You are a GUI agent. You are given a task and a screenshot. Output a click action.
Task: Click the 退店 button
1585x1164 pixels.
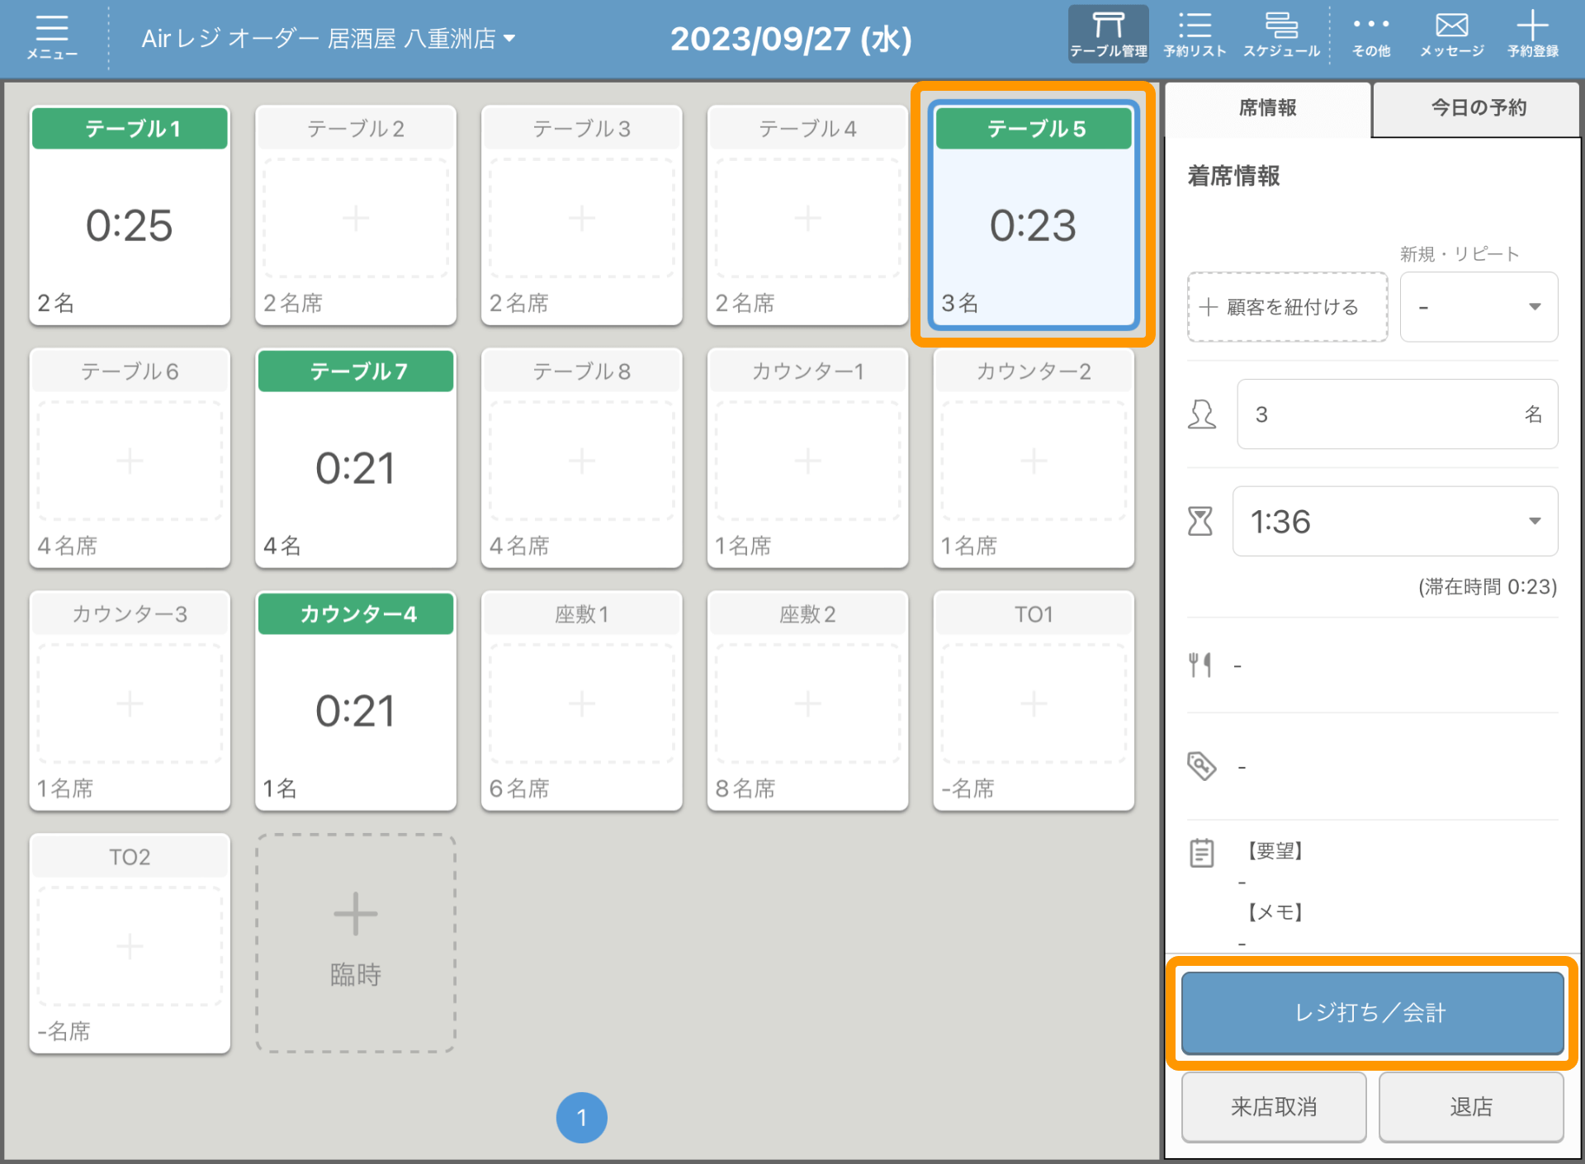pyautogui.click(x=1471, y=1106)
